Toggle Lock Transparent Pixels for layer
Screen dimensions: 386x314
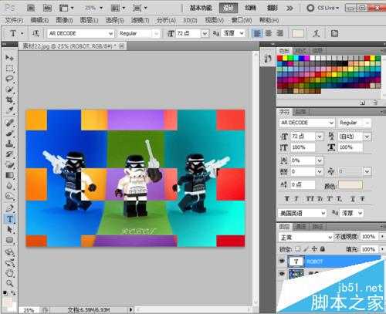point(298,249)
